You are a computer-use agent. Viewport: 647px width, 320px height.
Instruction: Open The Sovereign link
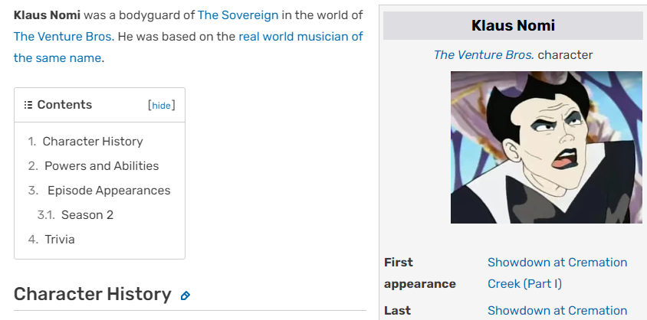[238, 15]
